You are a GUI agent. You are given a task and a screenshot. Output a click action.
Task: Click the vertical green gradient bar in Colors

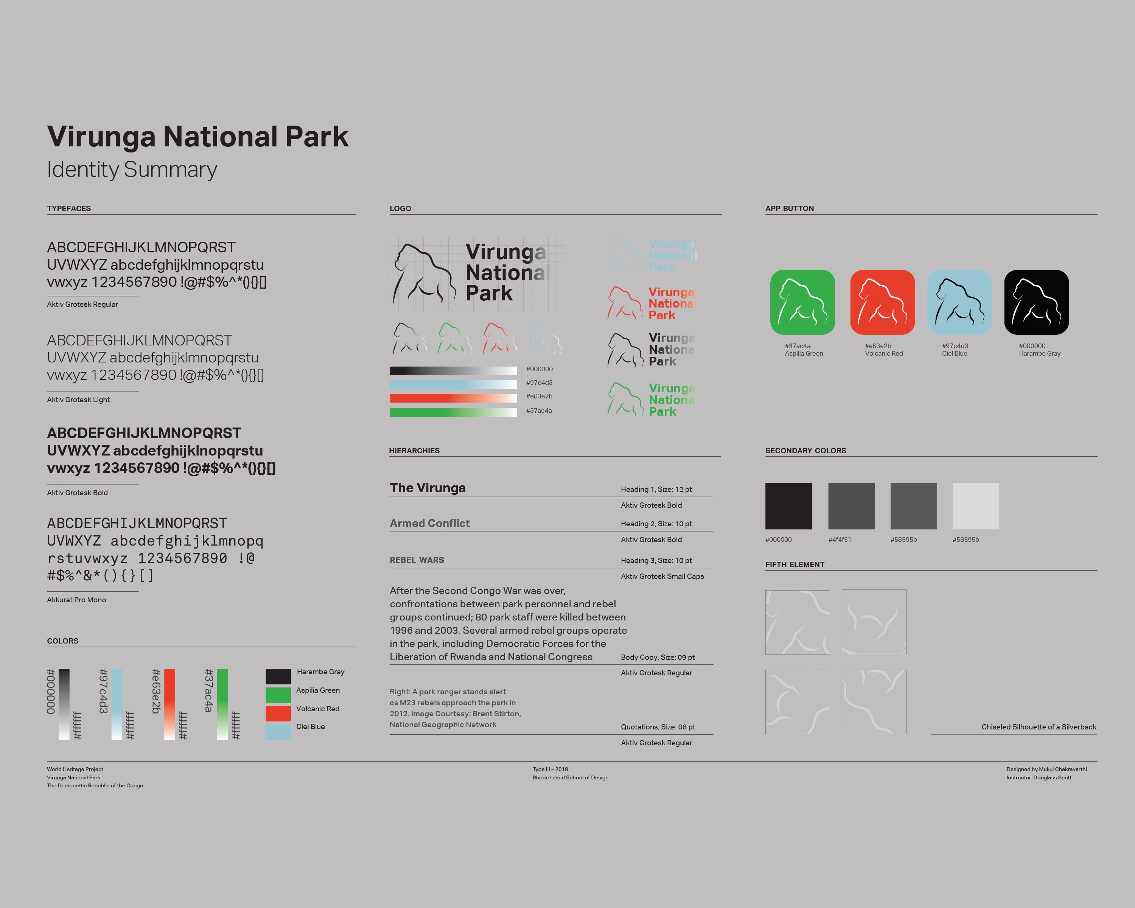point(222,704)
